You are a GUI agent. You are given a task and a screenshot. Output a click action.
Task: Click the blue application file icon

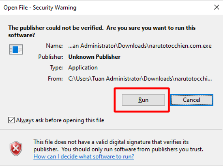(x=16, y=49)
